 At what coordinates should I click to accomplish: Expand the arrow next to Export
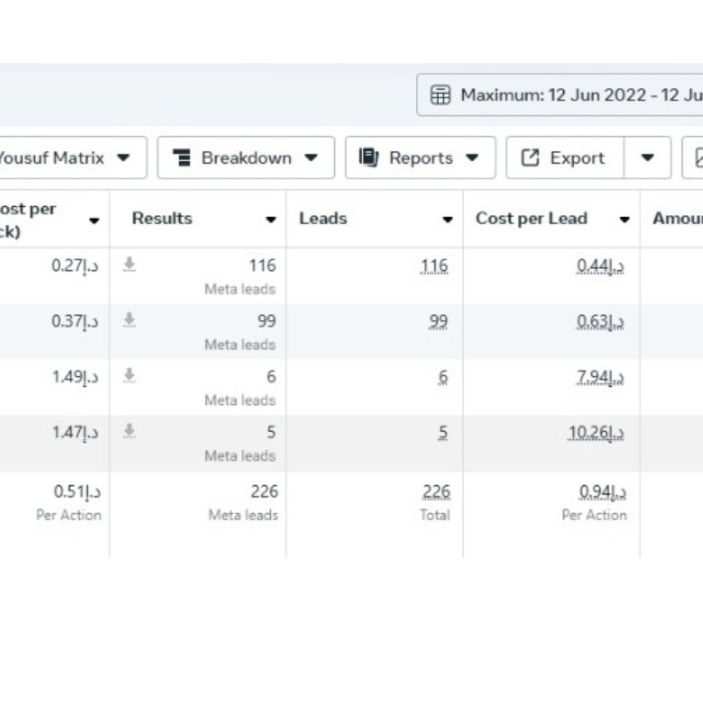pyautogui.click(x=647, y=158)
